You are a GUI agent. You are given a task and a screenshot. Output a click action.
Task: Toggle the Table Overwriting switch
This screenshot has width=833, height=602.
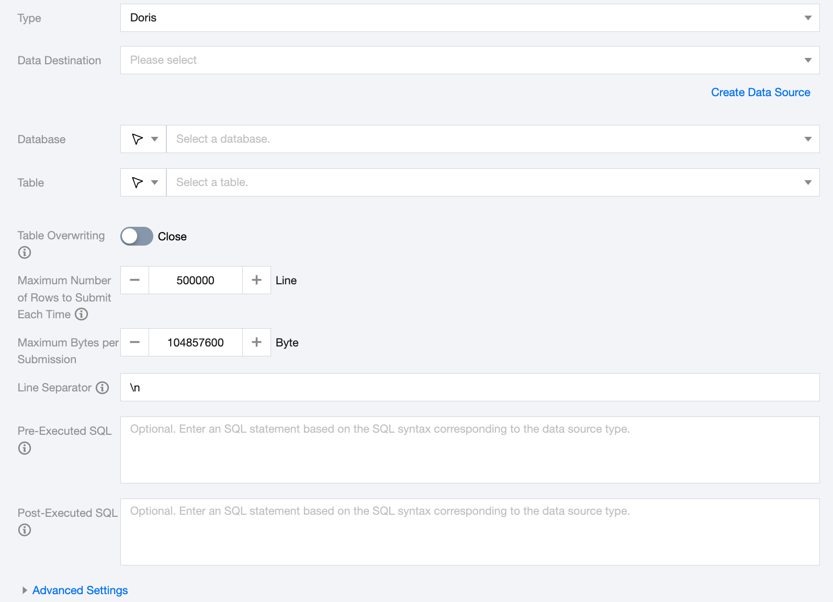(137, 236)
